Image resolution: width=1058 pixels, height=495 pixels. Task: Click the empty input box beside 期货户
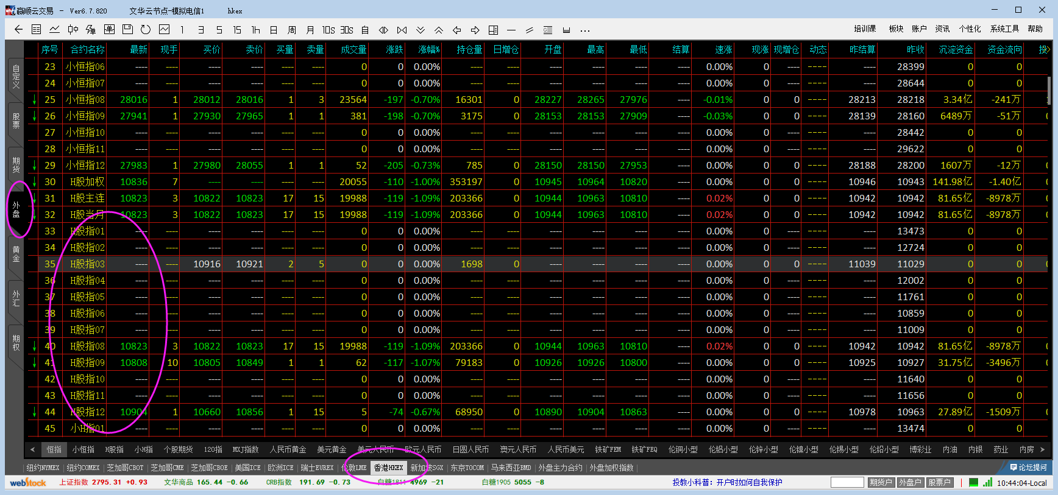(847, 482)
